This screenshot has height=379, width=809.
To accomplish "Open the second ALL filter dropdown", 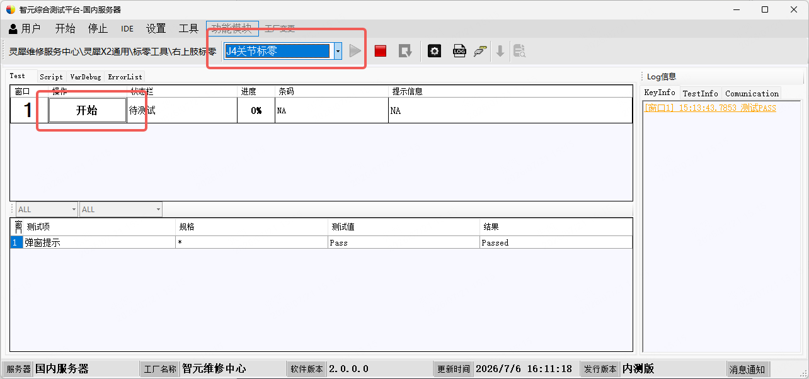I will 121,209.
